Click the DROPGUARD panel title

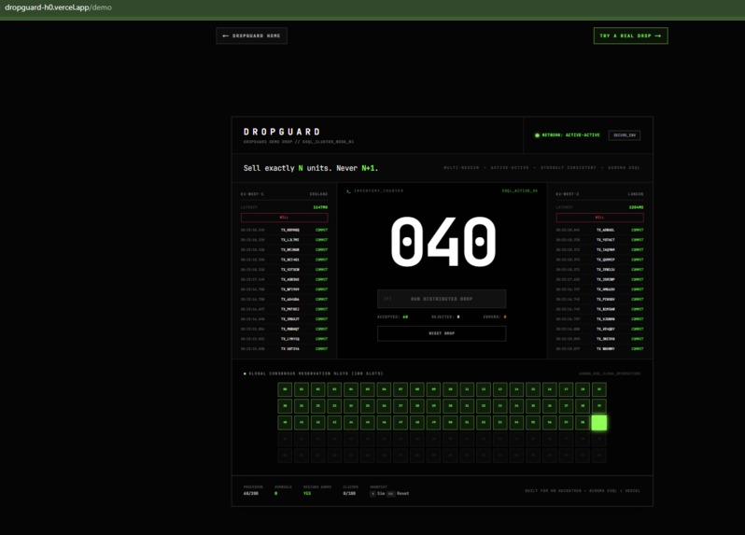click(282, 132)
